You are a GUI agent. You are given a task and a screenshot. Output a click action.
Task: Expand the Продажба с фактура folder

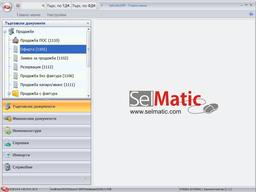[x=9, y=93]
